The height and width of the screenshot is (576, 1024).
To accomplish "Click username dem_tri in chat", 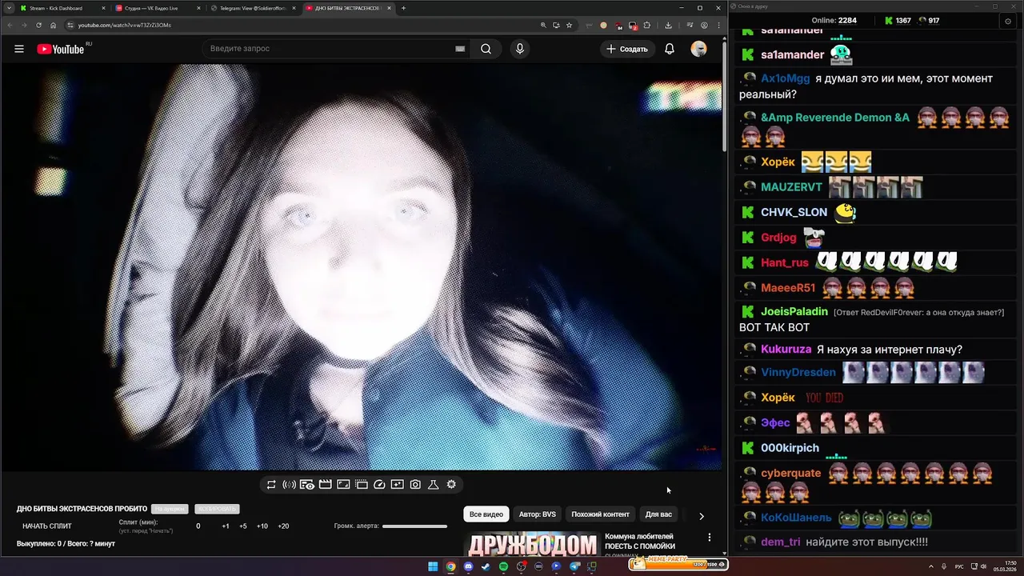I will tap(781, 542).
